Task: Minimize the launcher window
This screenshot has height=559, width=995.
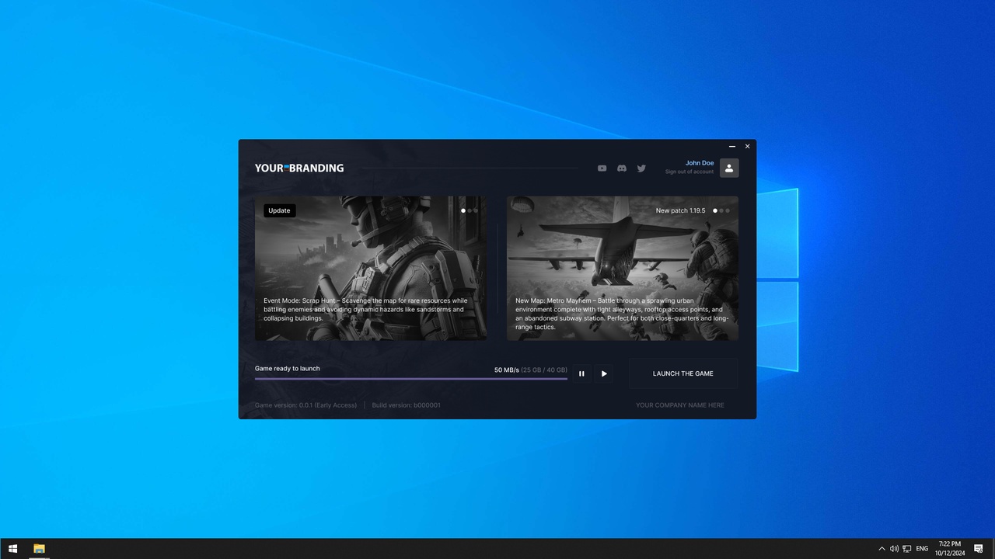Action: tap(732, 146)
